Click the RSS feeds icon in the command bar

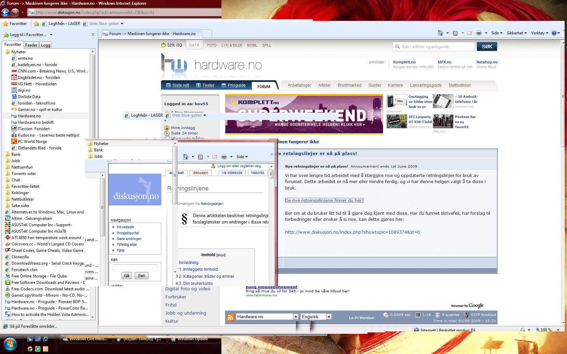point(455,33)
